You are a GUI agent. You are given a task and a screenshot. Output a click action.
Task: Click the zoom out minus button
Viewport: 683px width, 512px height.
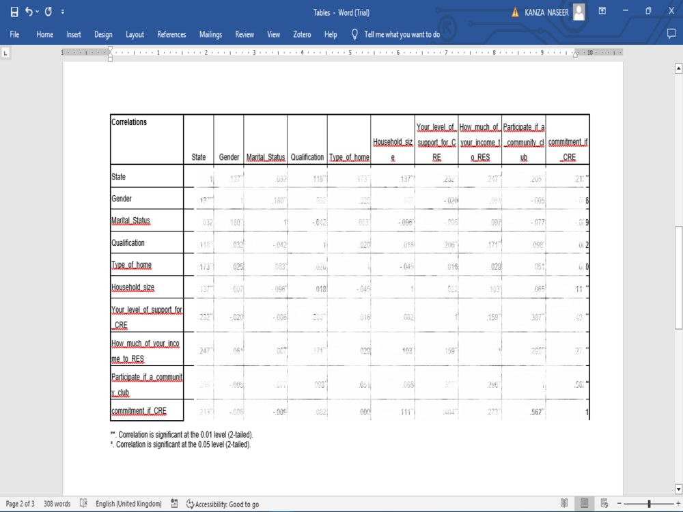pos(619,503)
